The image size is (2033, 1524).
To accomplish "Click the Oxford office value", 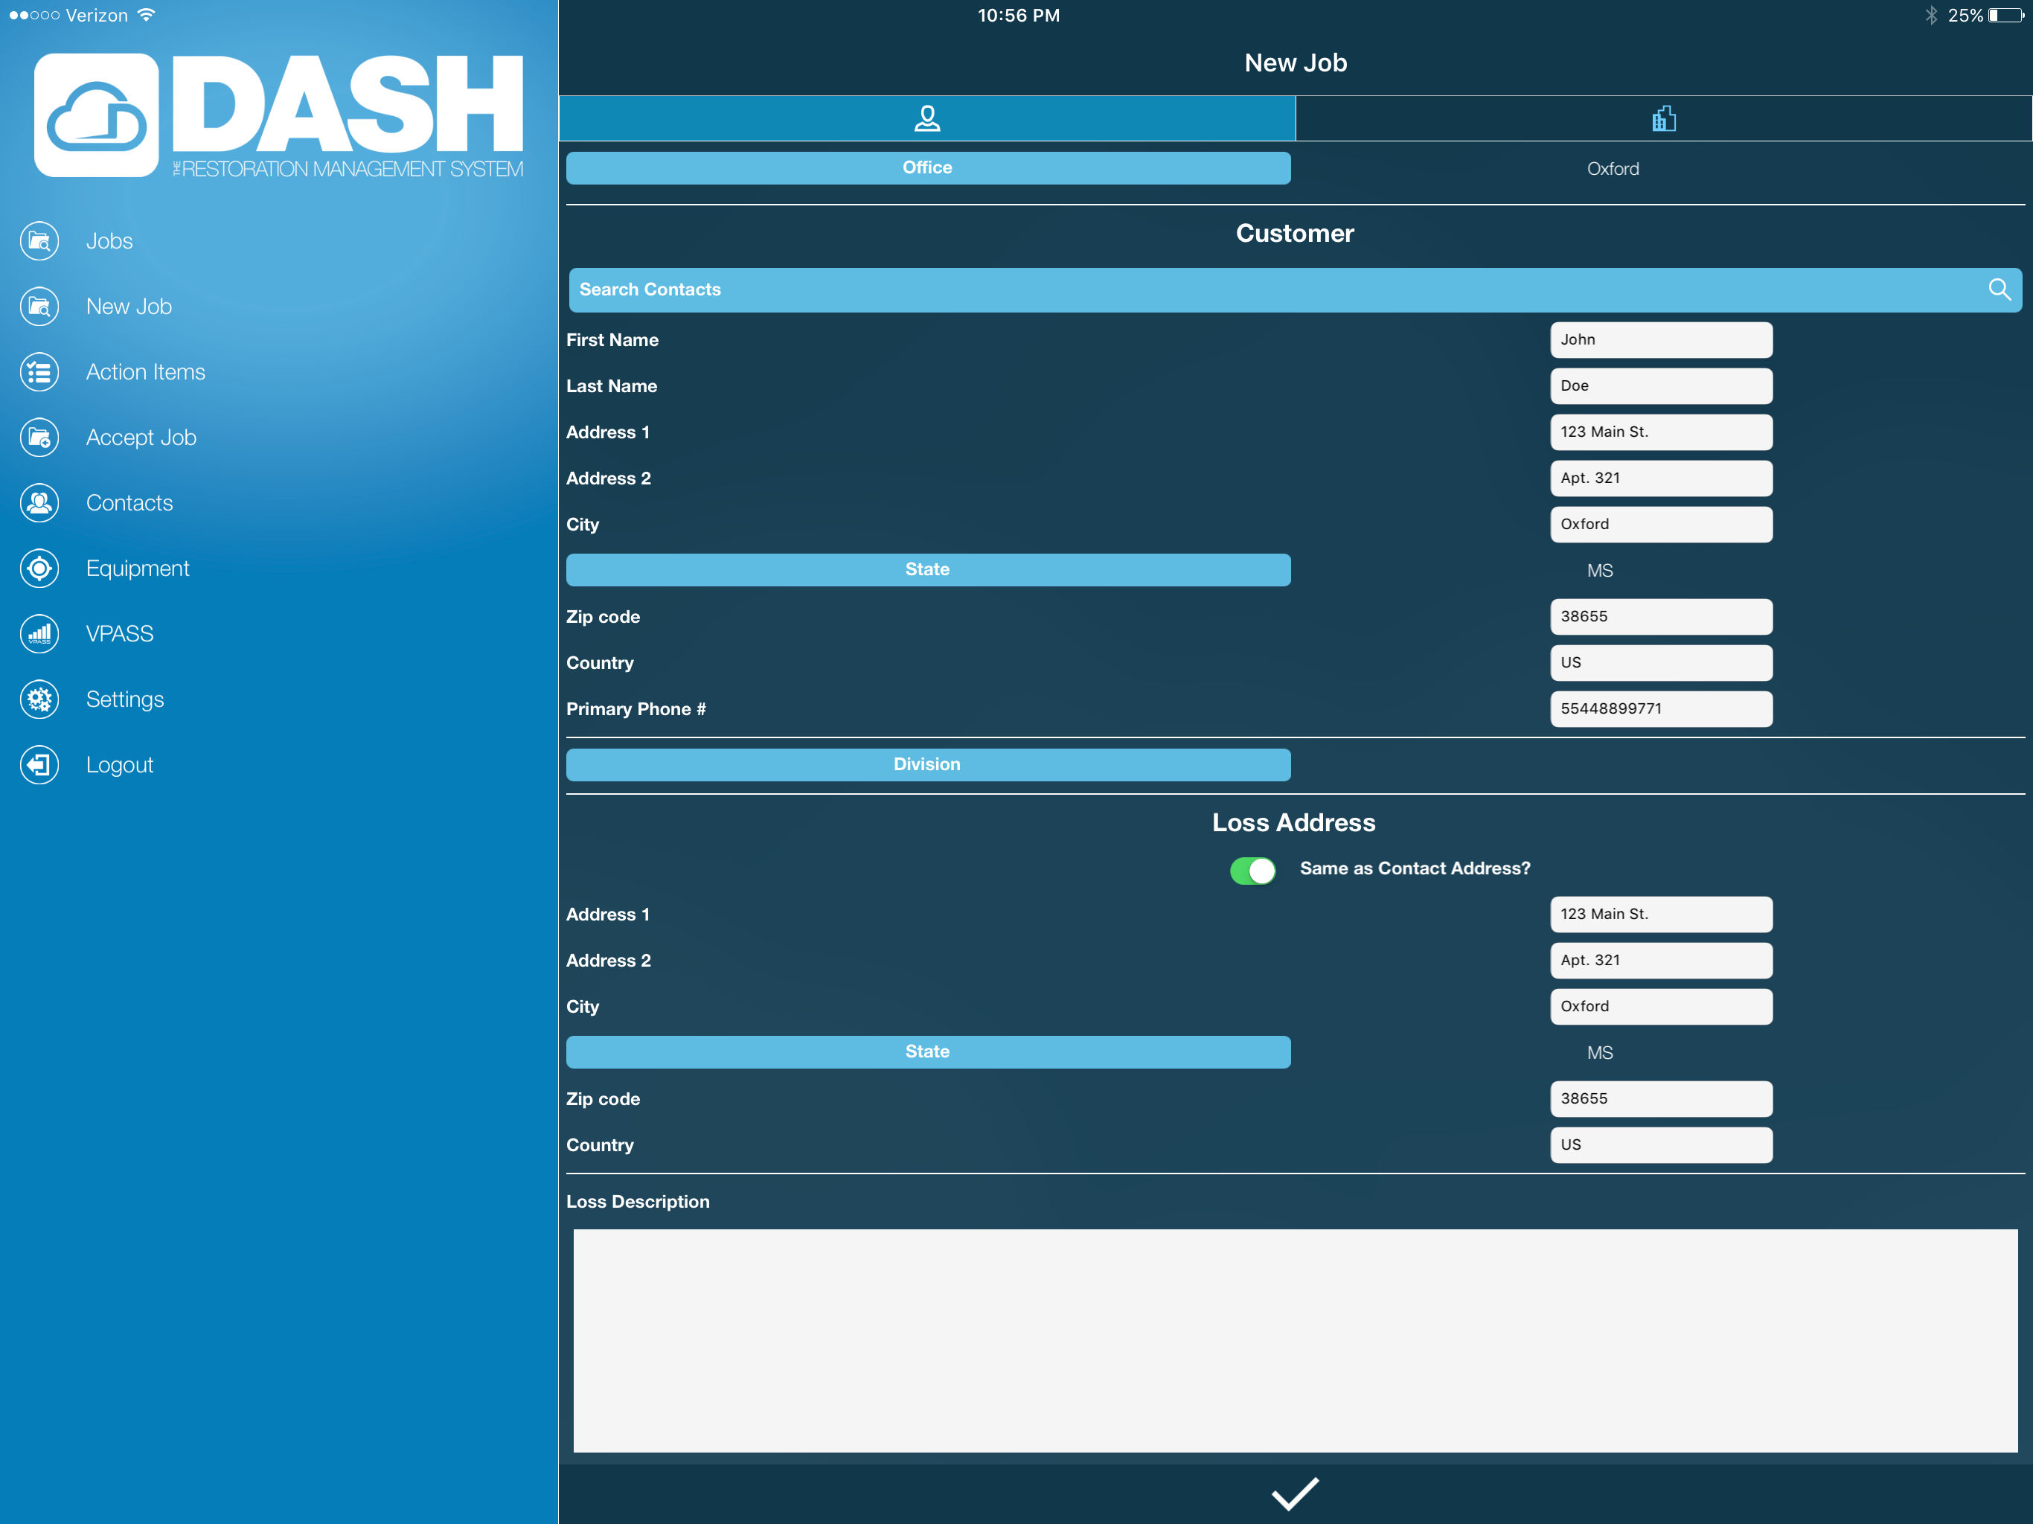I will point(1613,169).
